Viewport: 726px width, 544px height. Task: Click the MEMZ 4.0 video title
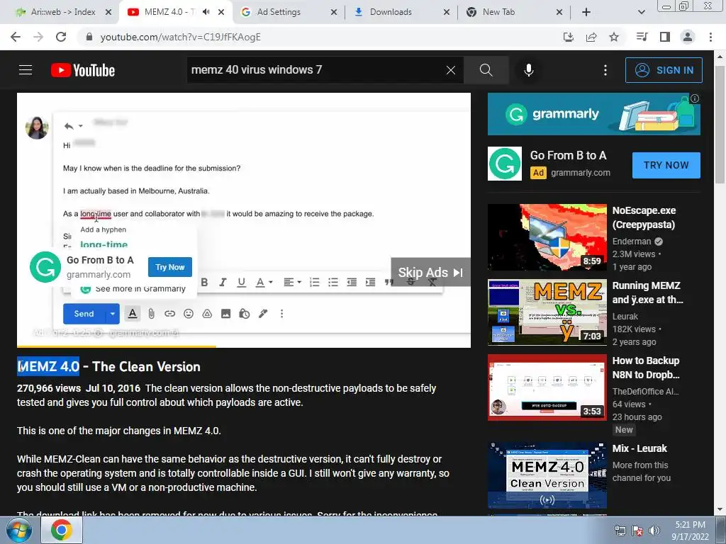(108, 366)
